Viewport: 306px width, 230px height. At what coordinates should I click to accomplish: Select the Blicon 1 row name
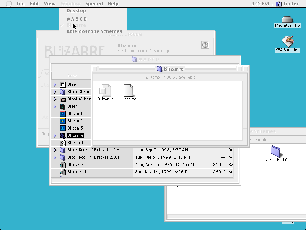(x=75, y=113)
